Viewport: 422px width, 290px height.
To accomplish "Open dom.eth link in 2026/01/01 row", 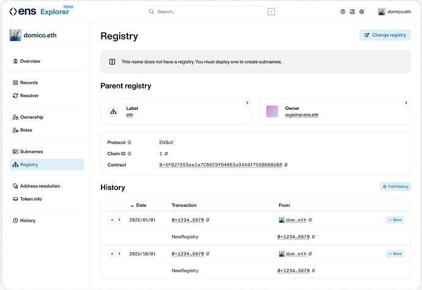I will (x=296, y=220).
